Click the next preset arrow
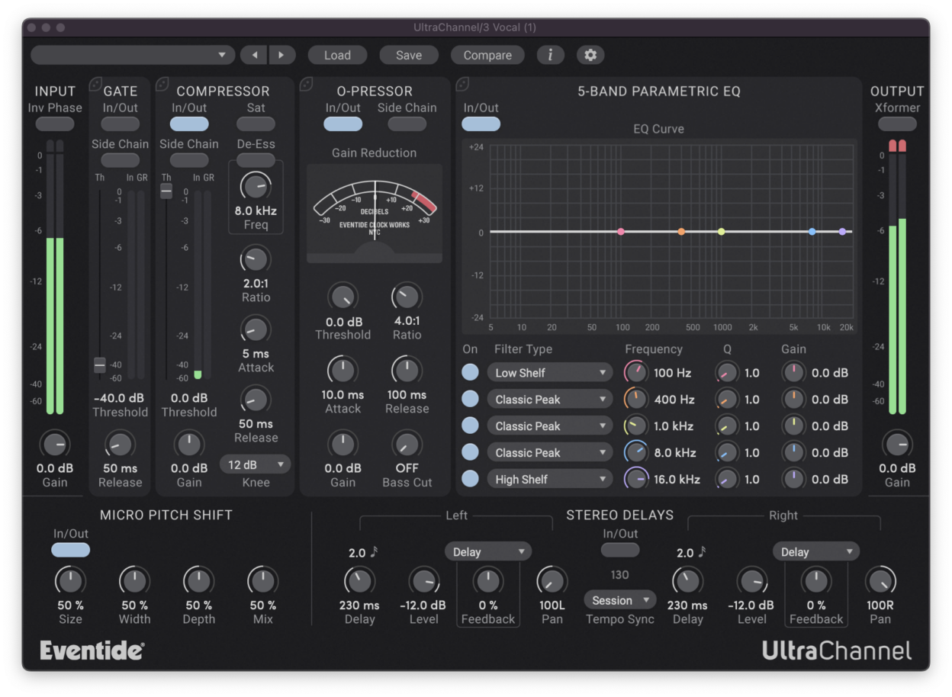 [281, 55]
